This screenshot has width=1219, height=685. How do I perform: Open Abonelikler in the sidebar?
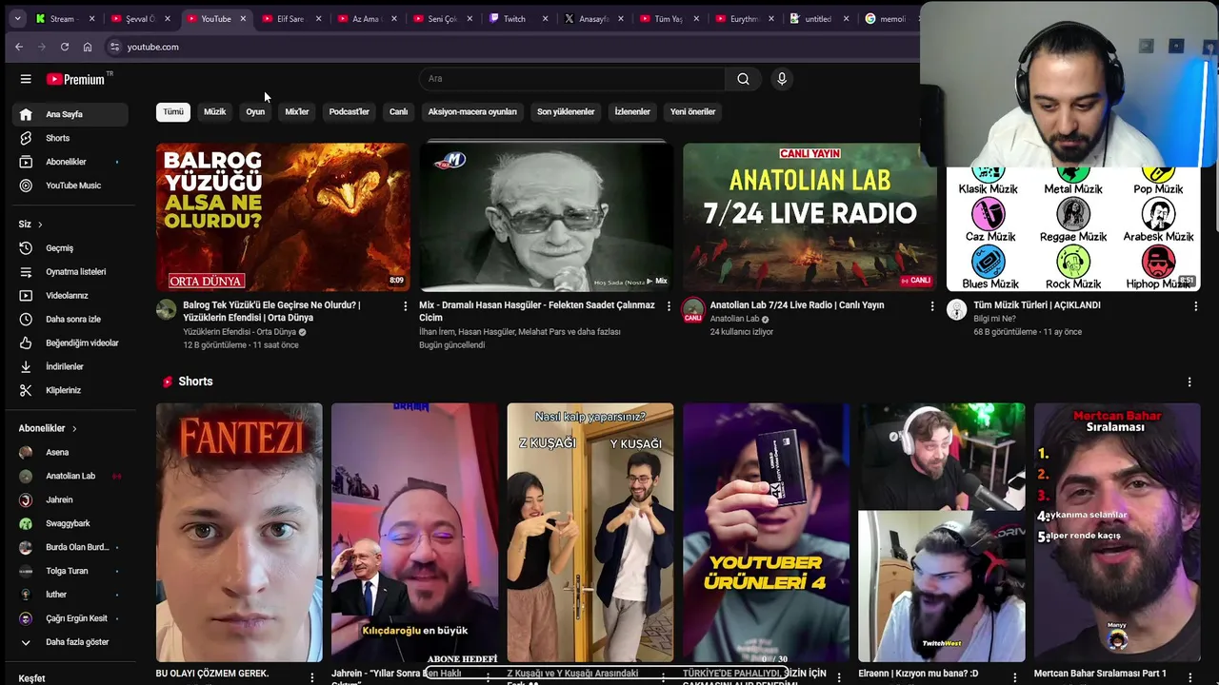tap(70, 162)
